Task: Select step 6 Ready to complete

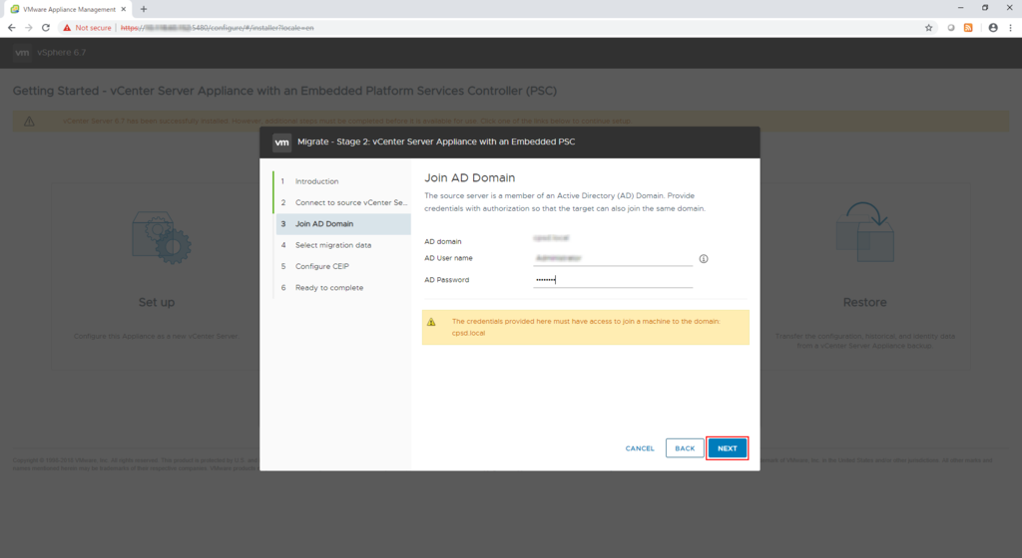Action: (x=343, y=287)
